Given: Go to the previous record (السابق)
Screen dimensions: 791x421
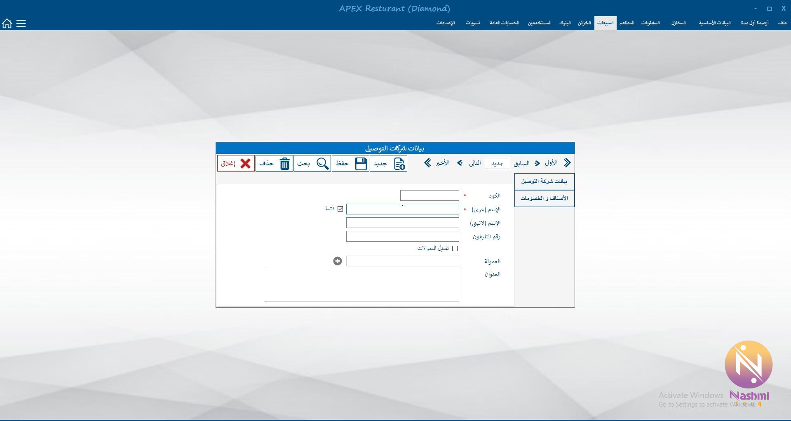Looking at the screenshot, I should [x=537, y=163].
